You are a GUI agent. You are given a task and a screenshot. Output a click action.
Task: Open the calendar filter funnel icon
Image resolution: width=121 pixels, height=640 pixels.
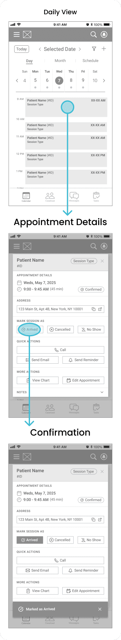coord(94,49)
